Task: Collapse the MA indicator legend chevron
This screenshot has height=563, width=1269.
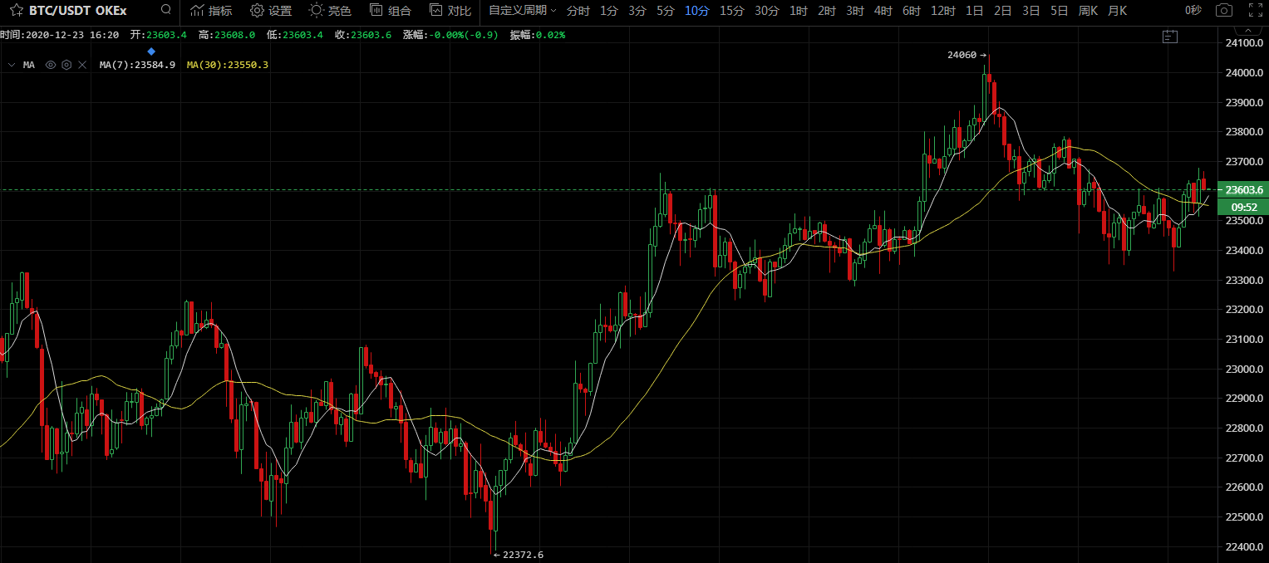Action: point(12,65)
